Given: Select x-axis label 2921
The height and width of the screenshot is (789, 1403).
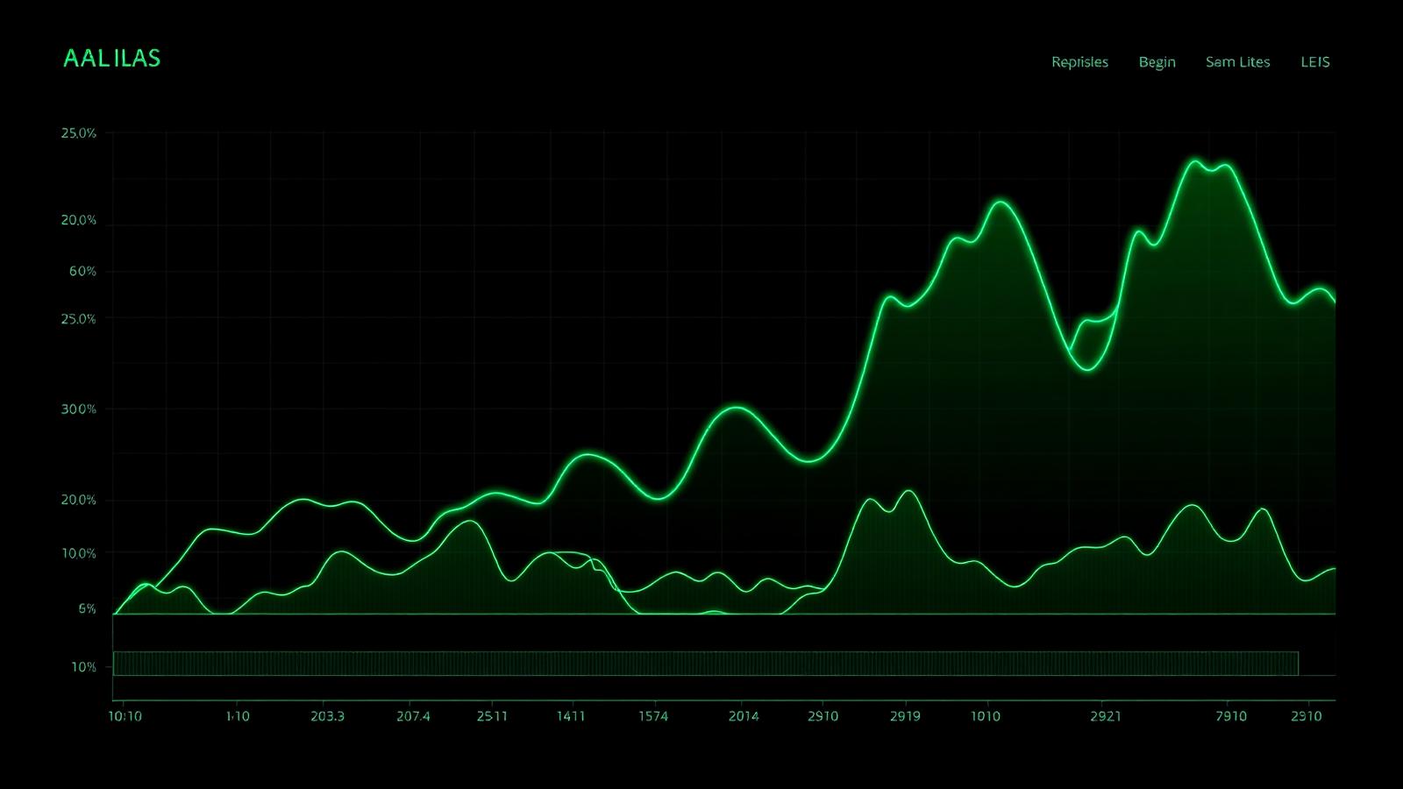Looking at the screenshot, I should pyautogui.click(x=1106, y=716).
